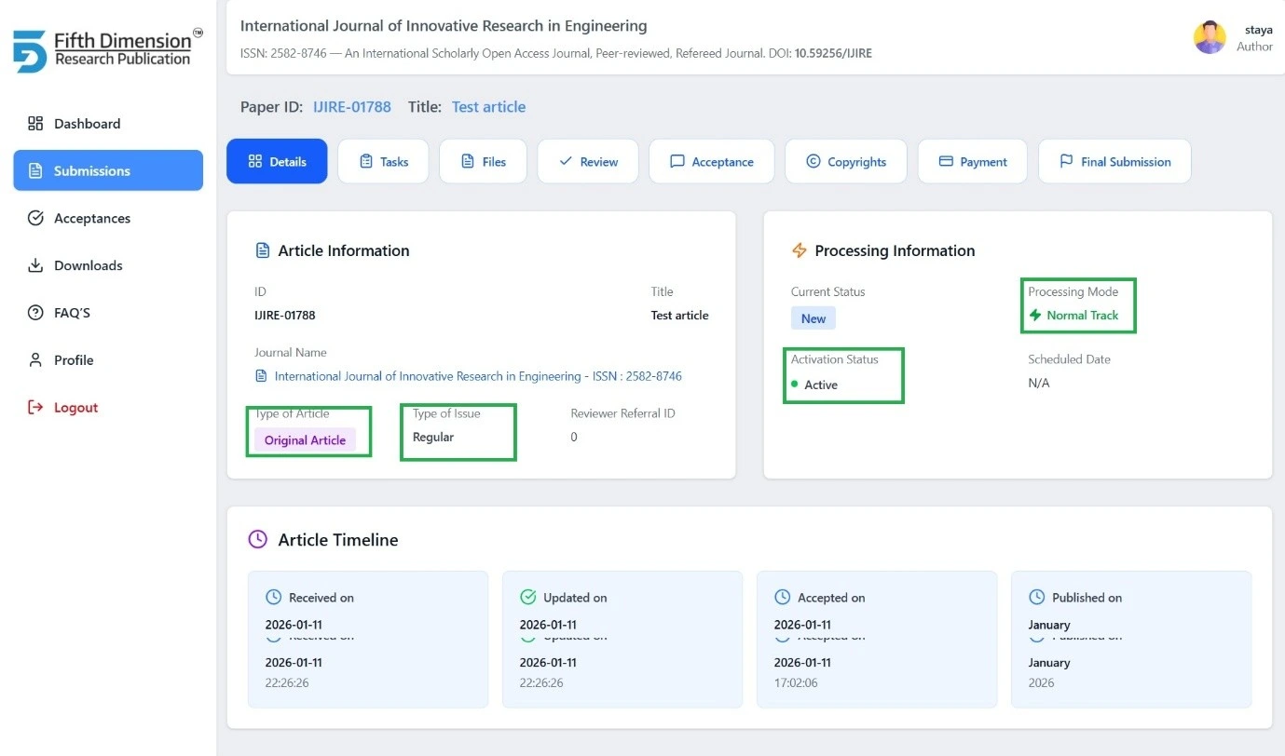Click the green bolt icon next to Normal Track
The image size is (1285, 756).
coord(1035,316)
